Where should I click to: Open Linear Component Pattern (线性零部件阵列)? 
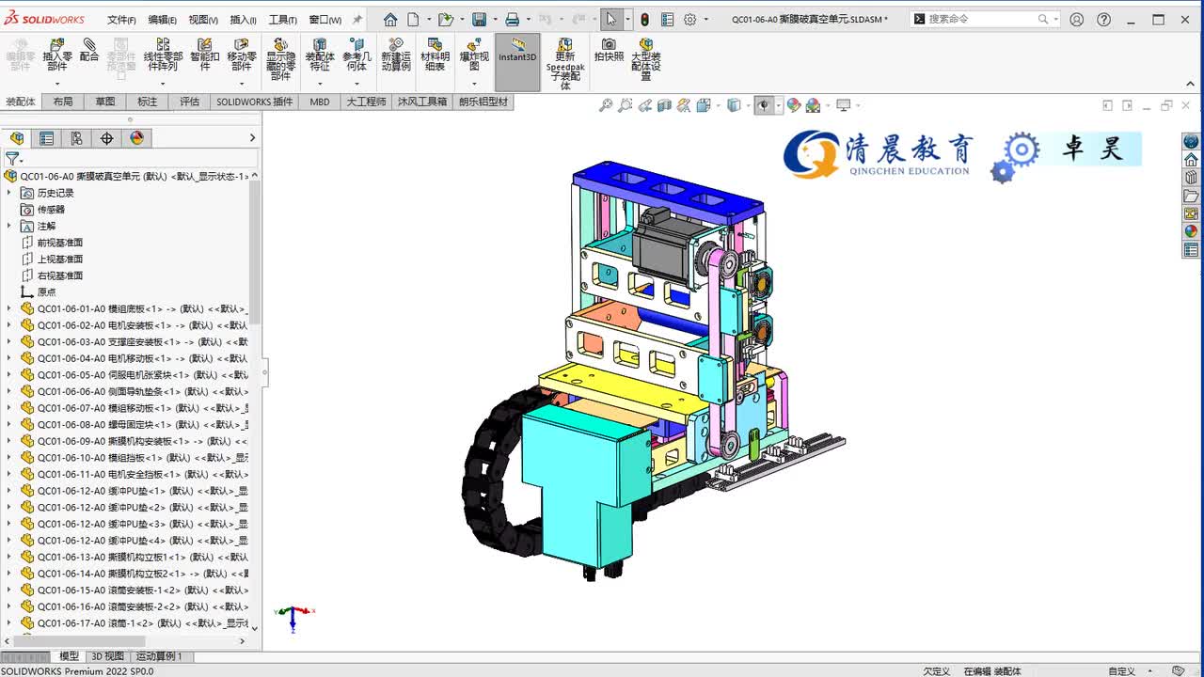163,55
